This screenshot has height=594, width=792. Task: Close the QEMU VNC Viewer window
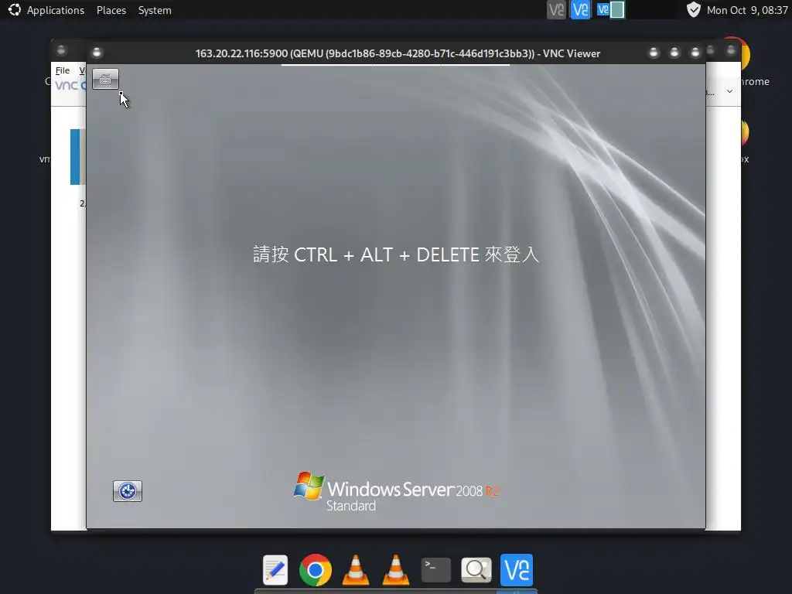click(x=695, y=53)
